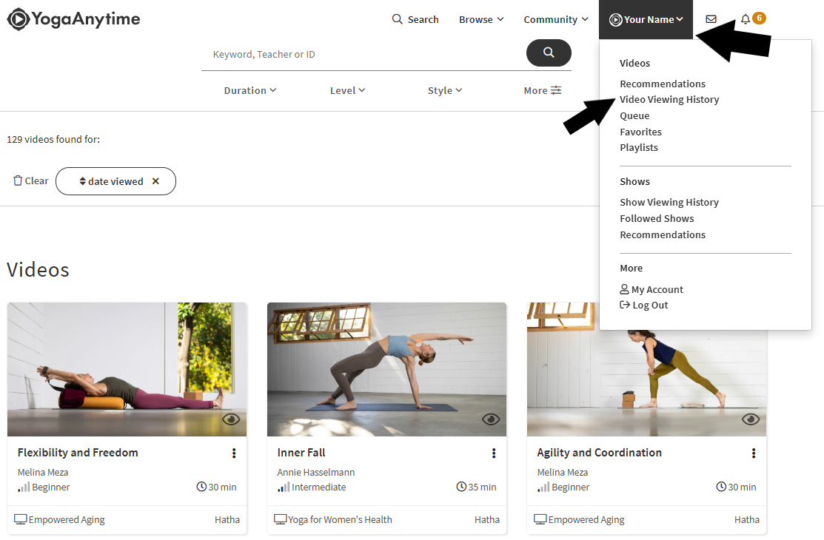Image resolution: width=824 pixels, height=540 pixels.
Task: Expand the Duration filter dropdown
Action: [250, 90]
